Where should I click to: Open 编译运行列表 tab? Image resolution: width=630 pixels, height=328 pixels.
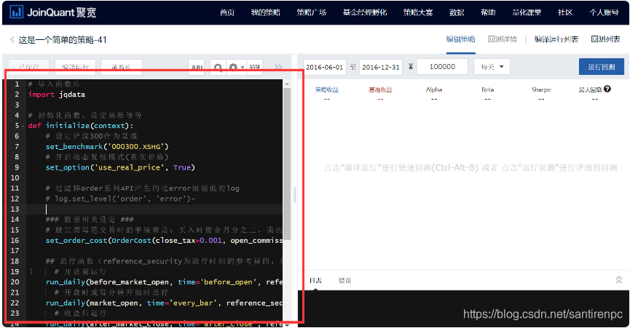pos(556,39)
